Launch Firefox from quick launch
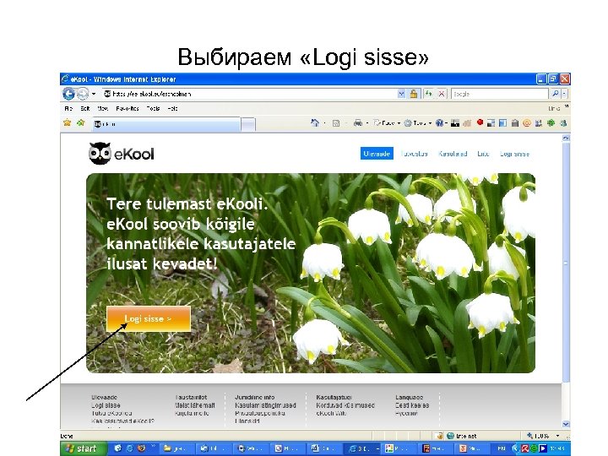 tap(141, 448)
